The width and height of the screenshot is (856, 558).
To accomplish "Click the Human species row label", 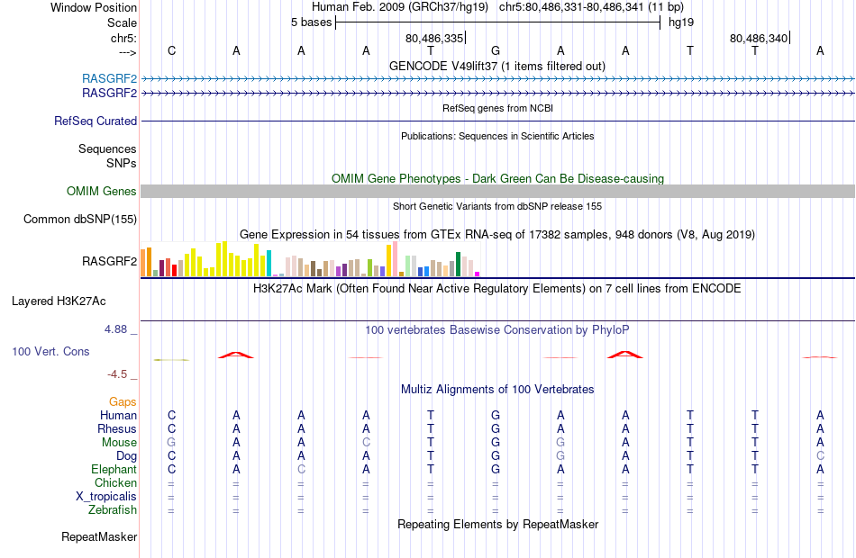I will (x=118, y=416).
